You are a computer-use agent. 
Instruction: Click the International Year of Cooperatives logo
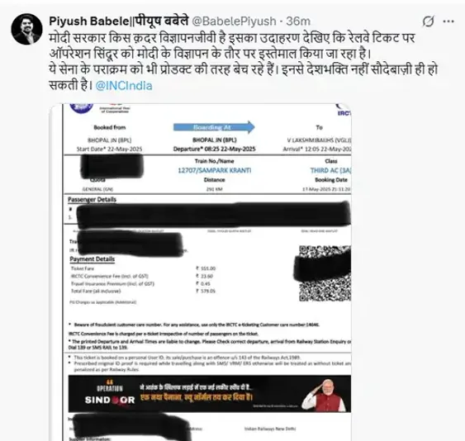pos(115,108)
